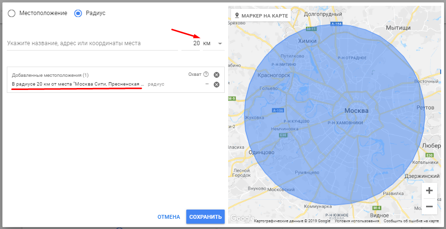This screenshot has height=229, width=446.
Task: Open Условия использования link on map
Action: pos(357,221)
